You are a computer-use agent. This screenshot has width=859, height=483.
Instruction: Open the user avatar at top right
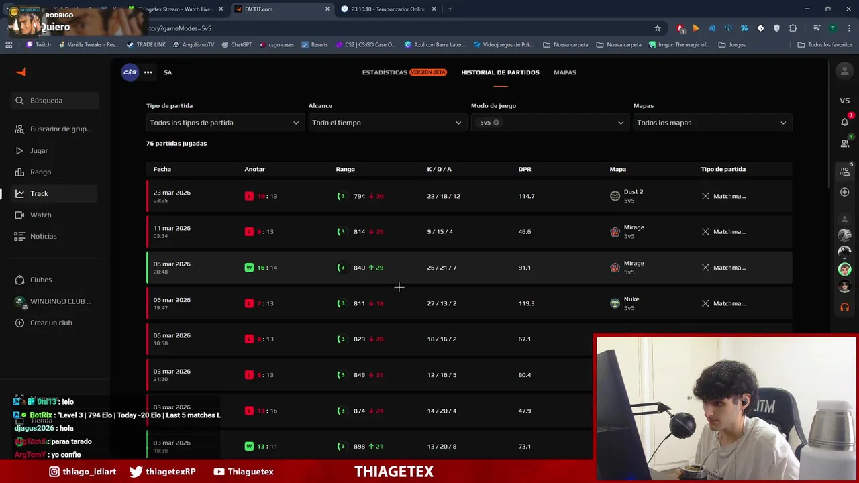844,71
